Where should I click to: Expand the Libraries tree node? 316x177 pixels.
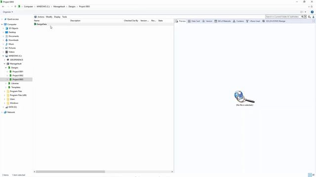pyautogui.click(x=6, y=84)
